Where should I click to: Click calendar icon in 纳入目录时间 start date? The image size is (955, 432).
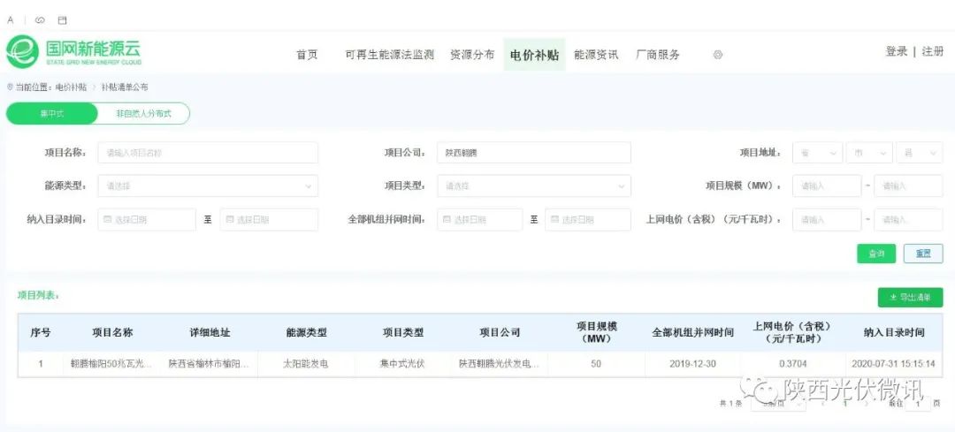point(108,220)
